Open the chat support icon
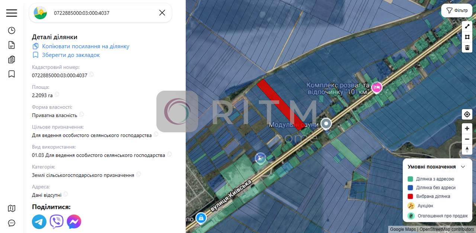 12,223
